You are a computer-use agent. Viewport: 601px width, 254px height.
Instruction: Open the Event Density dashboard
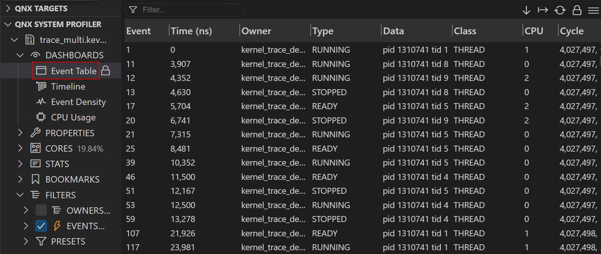click(78, 102)
